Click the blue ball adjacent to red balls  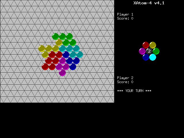point(66,55)
